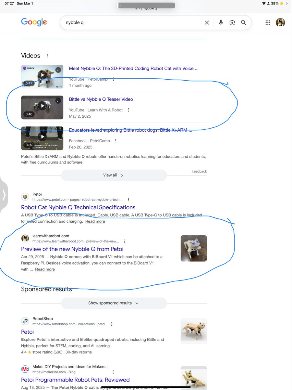Tap the Google logo to return home
The image size is (292, 390).
coord(34,22)
